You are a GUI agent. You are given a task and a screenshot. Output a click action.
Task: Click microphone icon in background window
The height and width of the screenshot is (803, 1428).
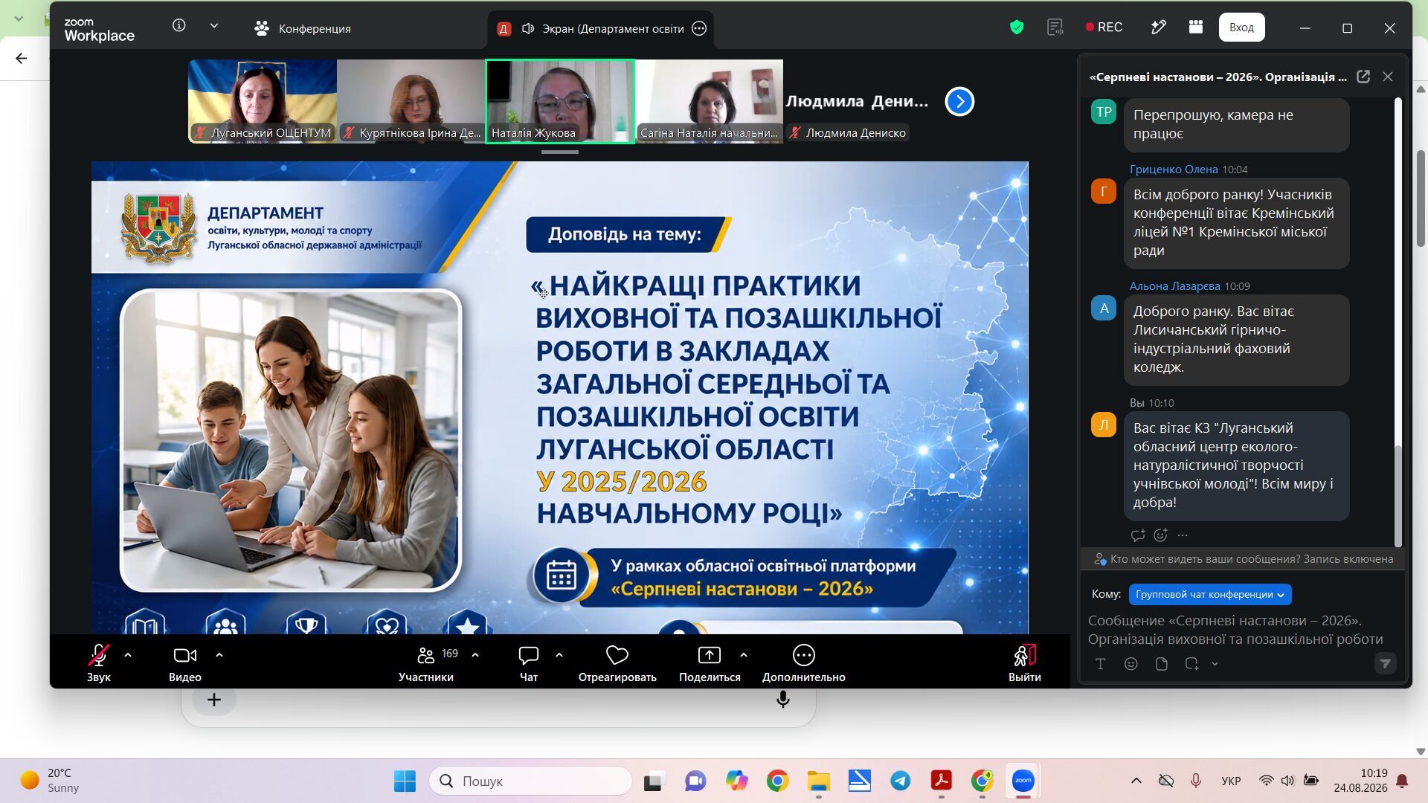coord(782,699)
